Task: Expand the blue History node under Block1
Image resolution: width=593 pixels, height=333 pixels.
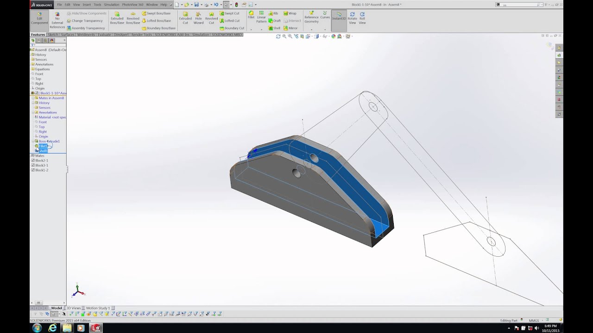Action: point(32,103)
